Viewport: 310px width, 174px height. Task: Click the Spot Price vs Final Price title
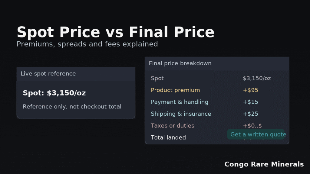coord(115,32)
